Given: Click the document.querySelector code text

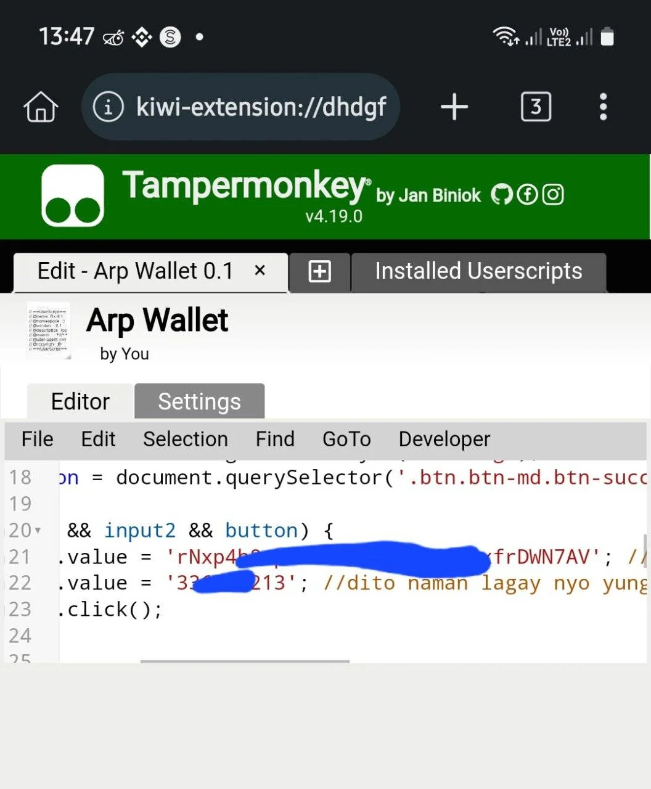Looking at the screenshot, I should coord(250,478).
